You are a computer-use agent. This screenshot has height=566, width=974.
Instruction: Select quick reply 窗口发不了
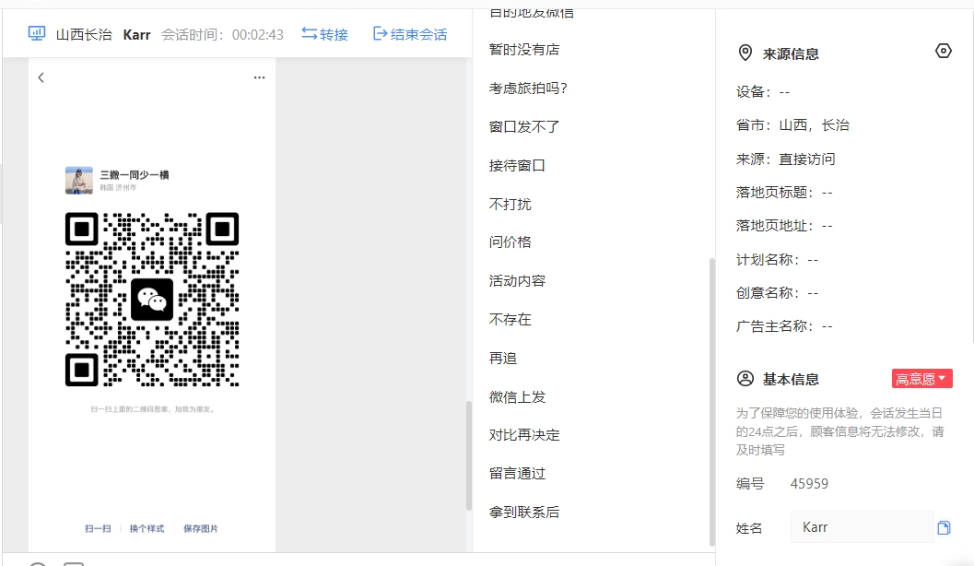[524, 126]
